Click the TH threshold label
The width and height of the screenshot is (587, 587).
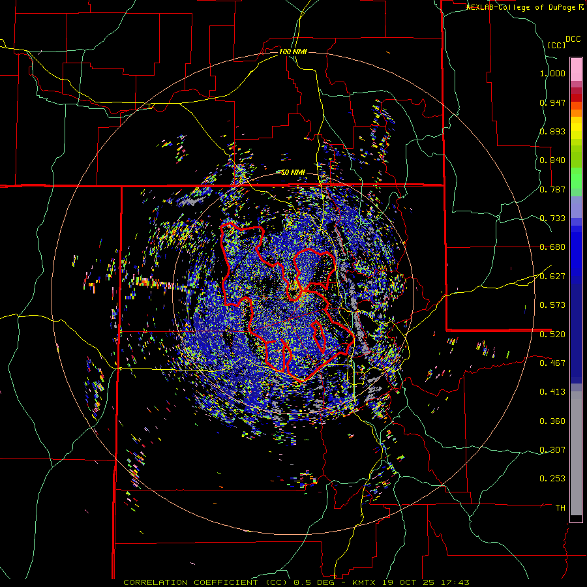pos(560,508)
